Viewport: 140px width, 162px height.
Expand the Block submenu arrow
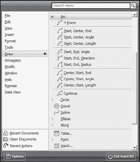pyautogui.click(x=52, y=125)
